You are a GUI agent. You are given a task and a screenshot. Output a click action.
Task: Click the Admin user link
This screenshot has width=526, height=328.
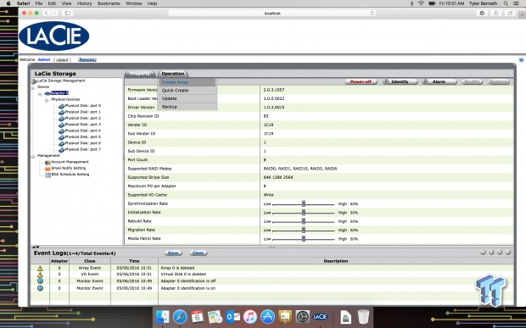pyautogui.click(x=44, y=59)
